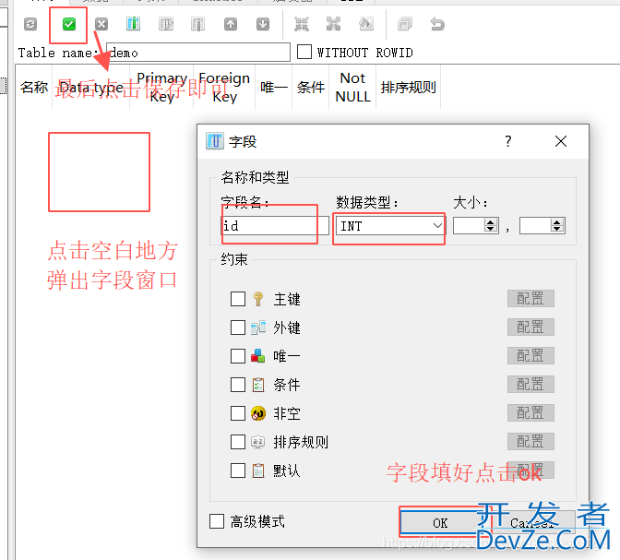Check the 唯一 unique constraint checkbox

coord(238,356)
